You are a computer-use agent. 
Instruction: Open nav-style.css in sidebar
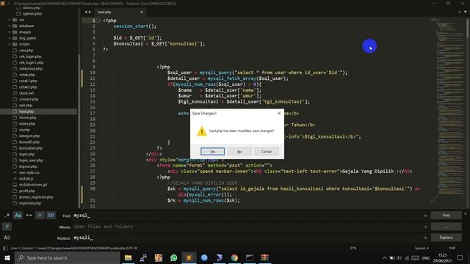29,173
